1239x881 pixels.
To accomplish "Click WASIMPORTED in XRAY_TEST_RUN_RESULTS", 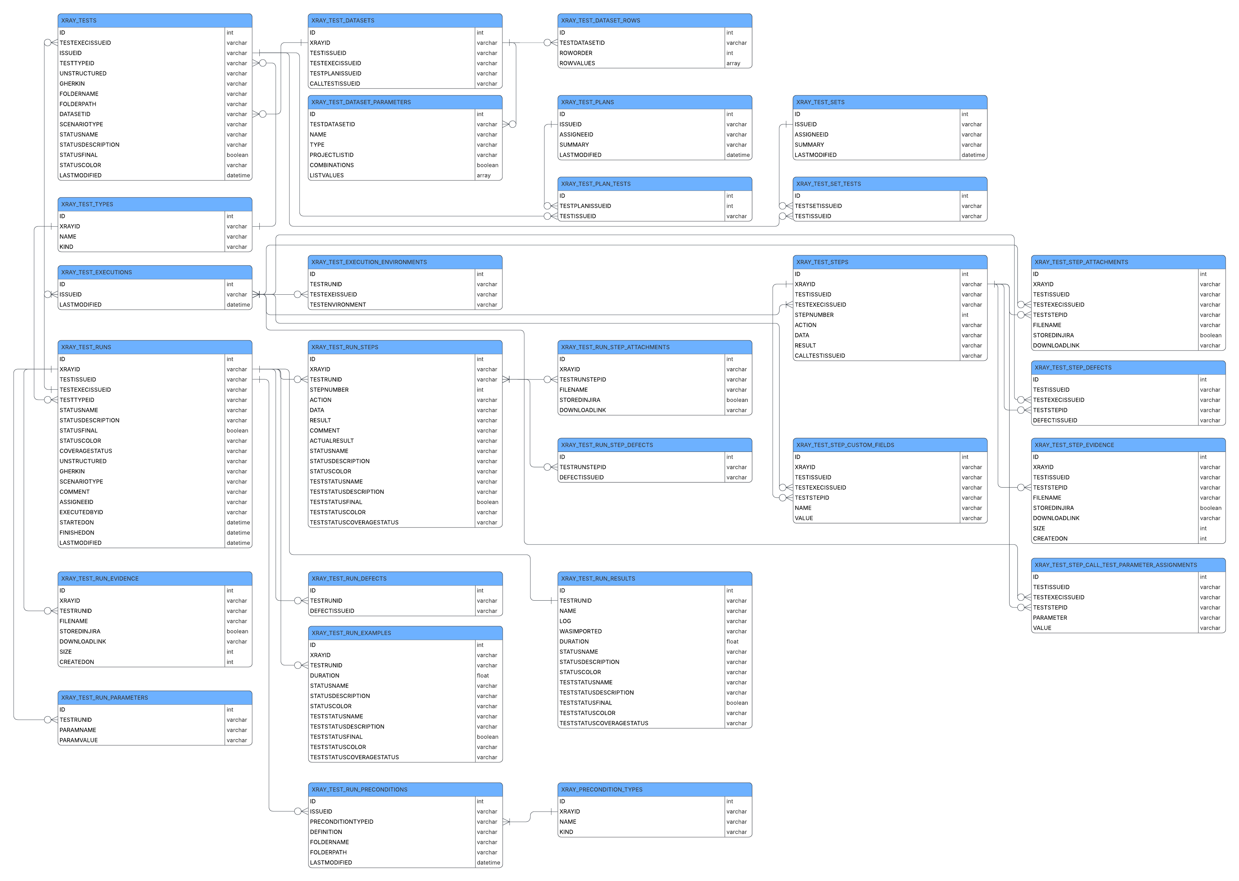I will pos(655,632).
